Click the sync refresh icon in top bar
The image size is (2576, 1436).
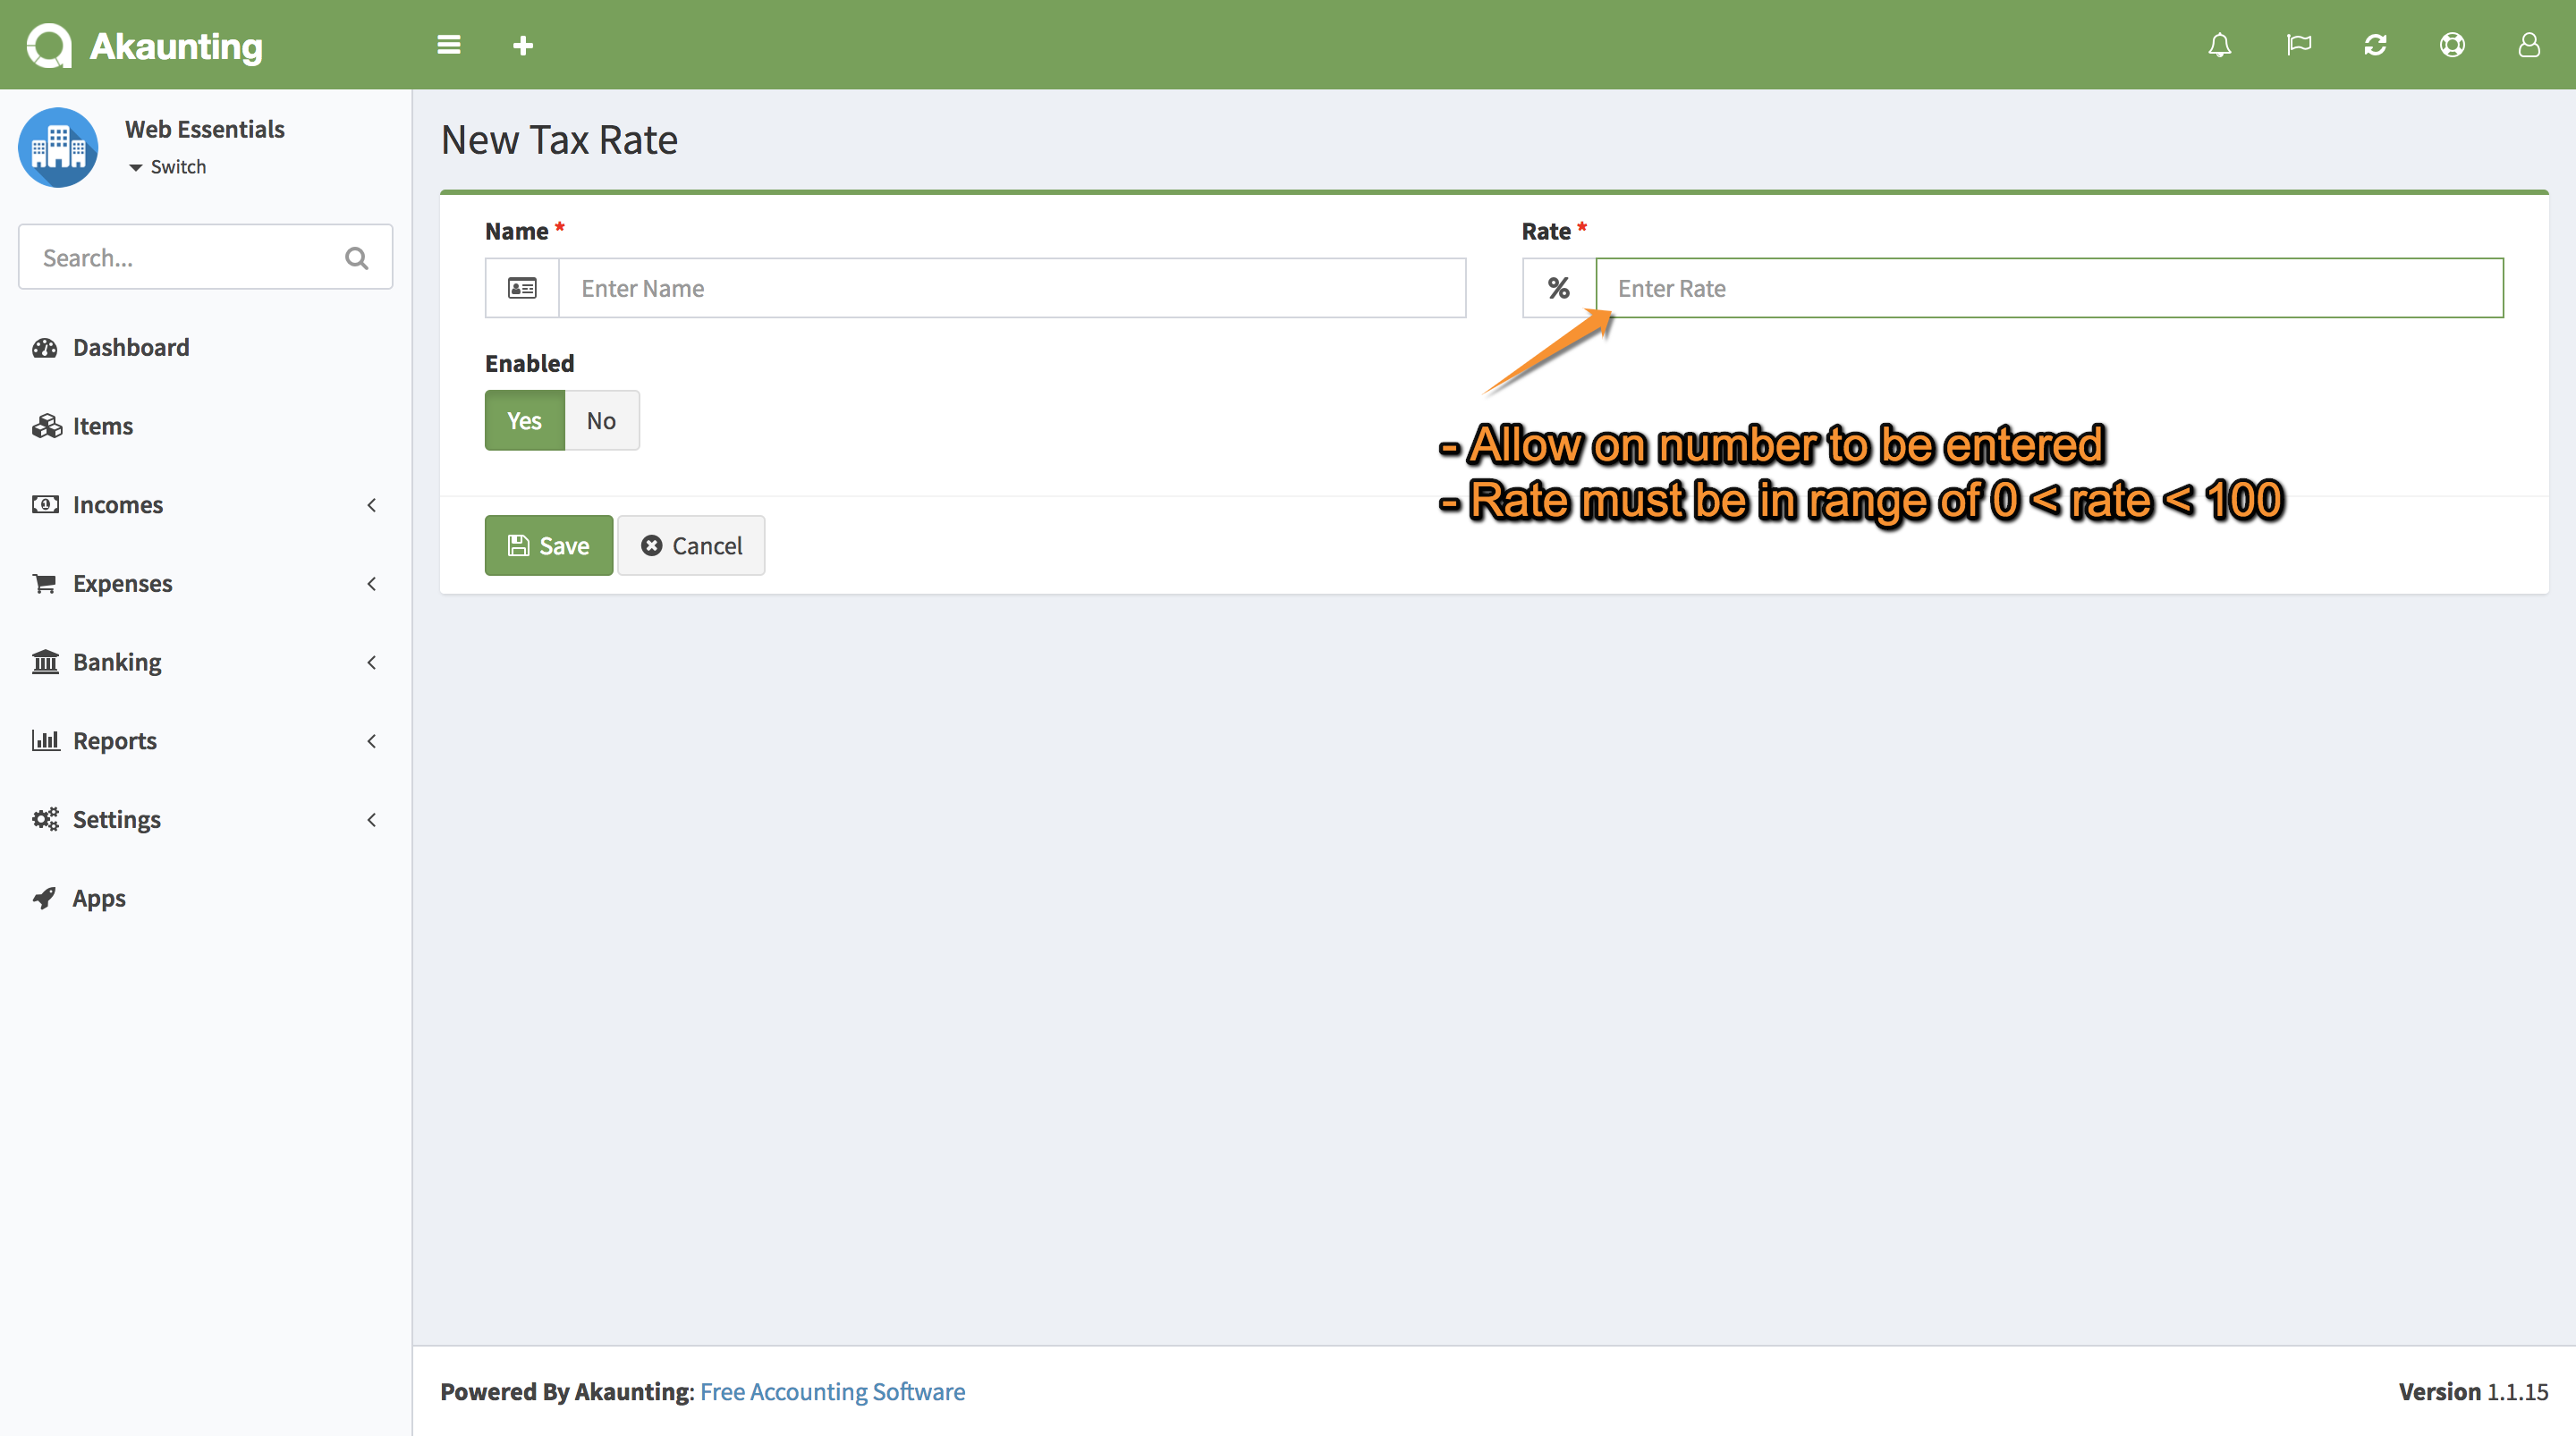pyautogui.click(x=2376, y=44)
